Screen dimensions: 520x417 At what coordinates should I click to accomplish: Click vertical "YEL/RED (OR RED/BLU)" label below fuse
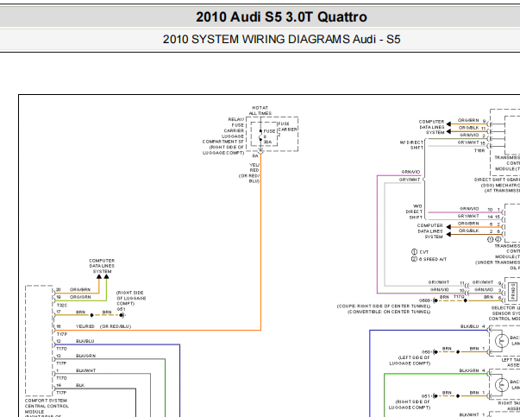pyautogui.click(x=249, y=173)
